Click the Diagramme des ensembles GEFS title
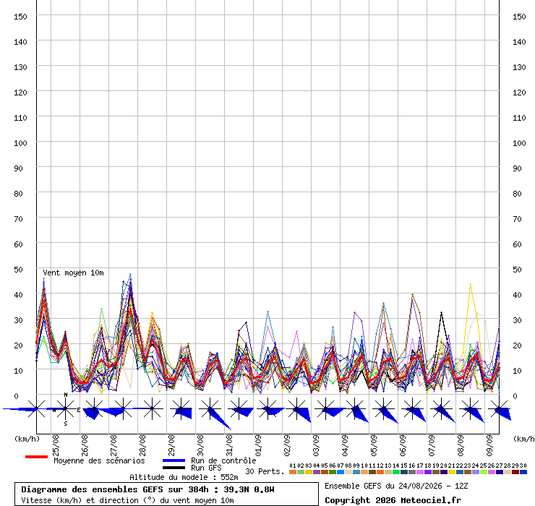Screen dimensions: 535x506 click(147, 489)
